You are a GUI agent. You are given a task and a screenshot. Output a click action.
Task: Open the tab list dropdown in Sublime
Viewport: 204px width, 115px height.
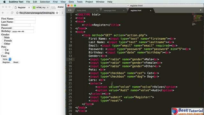pos(201,10)
